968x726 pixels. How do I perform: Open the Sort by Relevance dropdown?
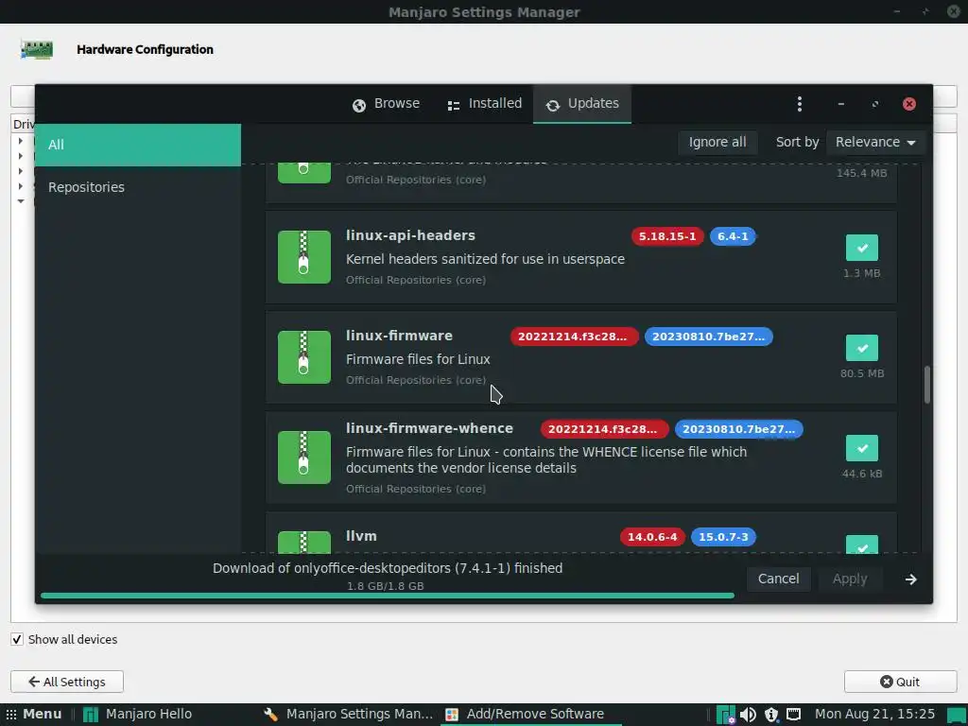pos(874,142)
